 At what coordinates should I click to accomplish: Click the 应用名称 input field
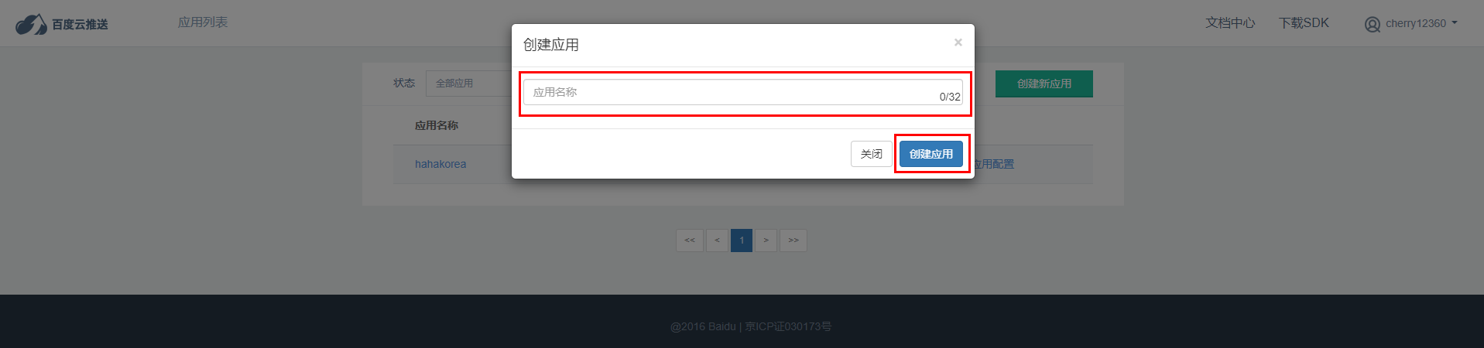[x=743, y=92]
